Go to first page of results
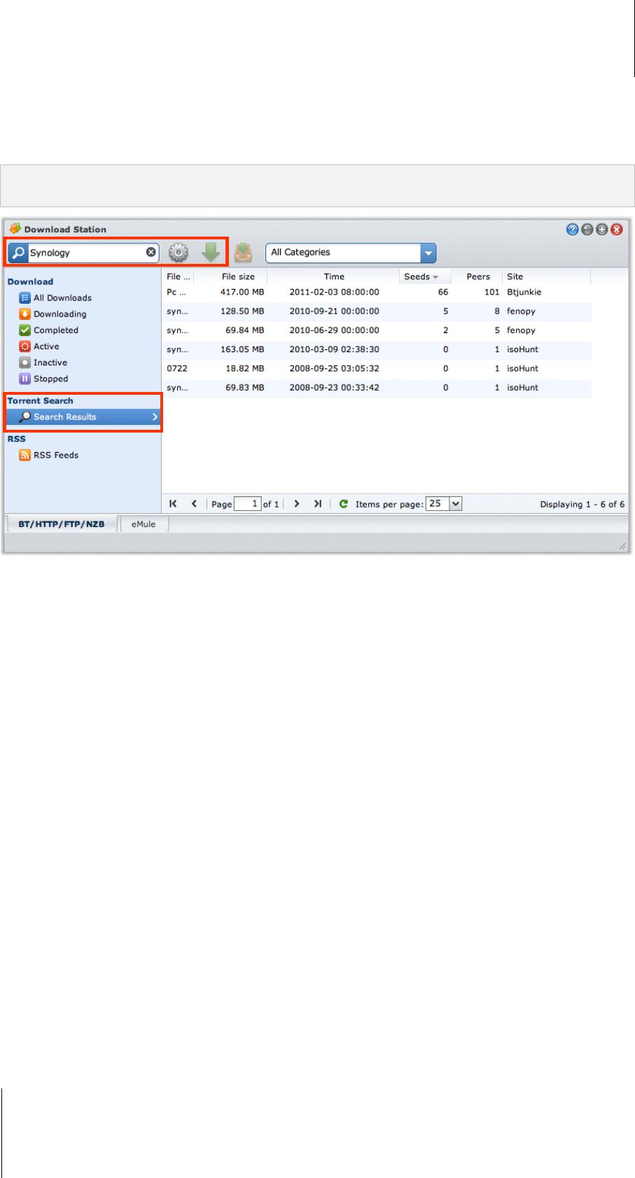The height and width of the screenshot is (1178, 635). (x=173, y=503)
